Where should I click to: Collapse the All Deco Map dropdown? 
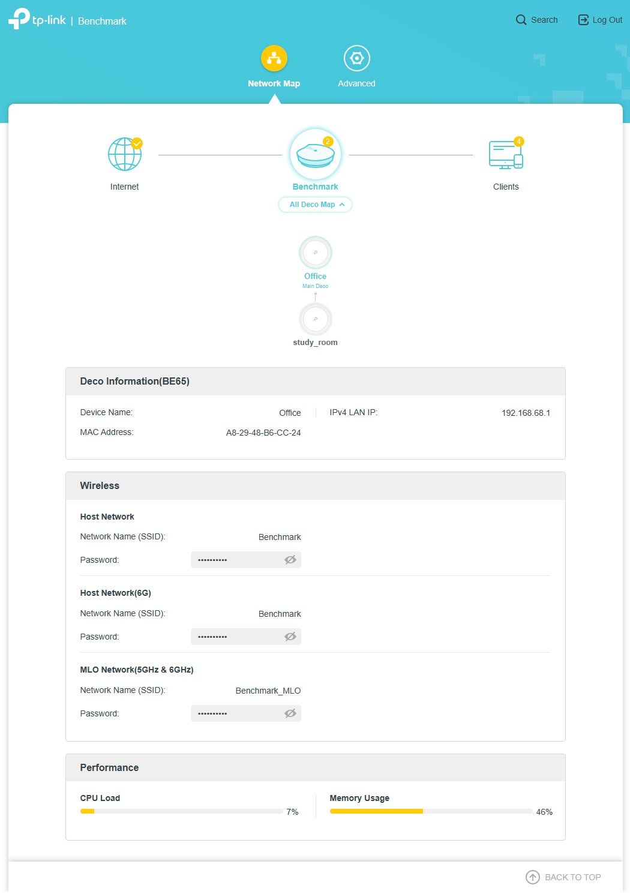[x=316, y=205]
